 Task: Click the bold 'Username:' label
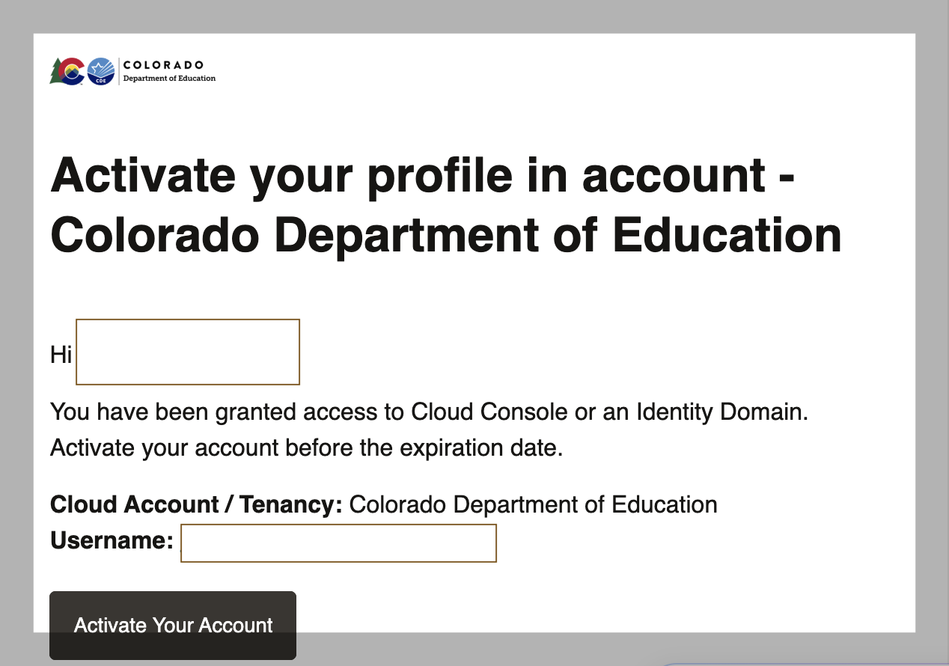click(112, 540)
